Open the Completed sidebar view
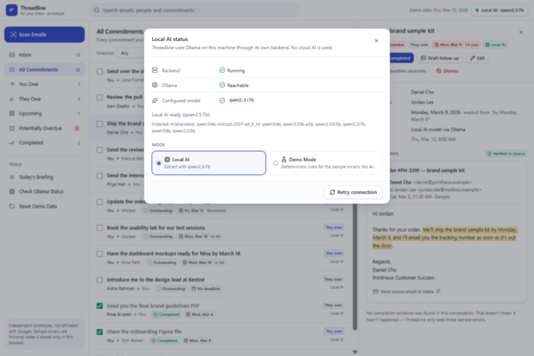Viewport: 534px width, 356px height. (44, 143)
